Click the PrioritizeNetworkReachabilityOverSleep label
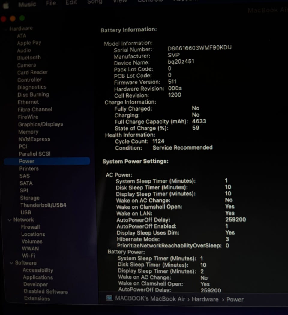Screen dimensions: 288x315 [x=169, y=246]
